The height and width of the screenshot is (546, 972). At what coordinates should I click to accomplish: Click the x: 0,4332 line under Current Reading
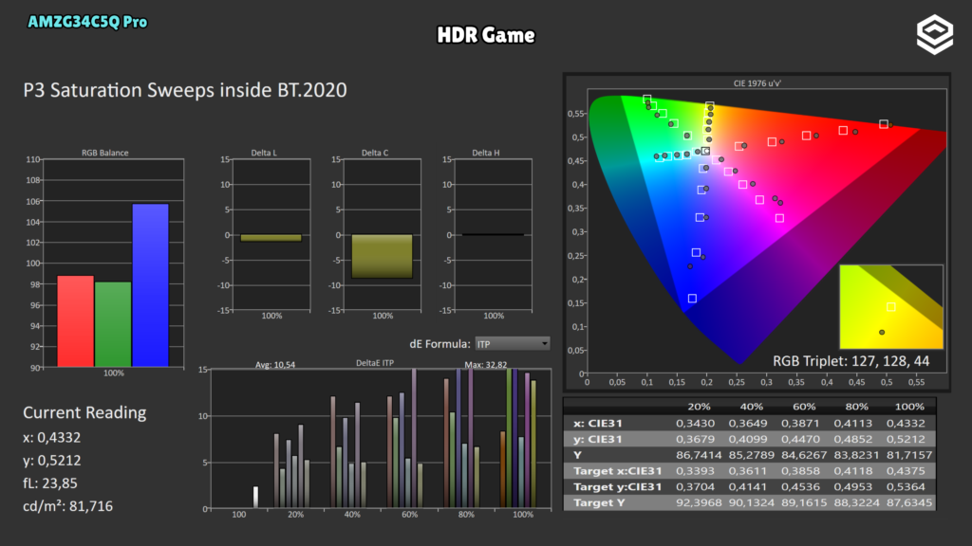click(52, 438)
